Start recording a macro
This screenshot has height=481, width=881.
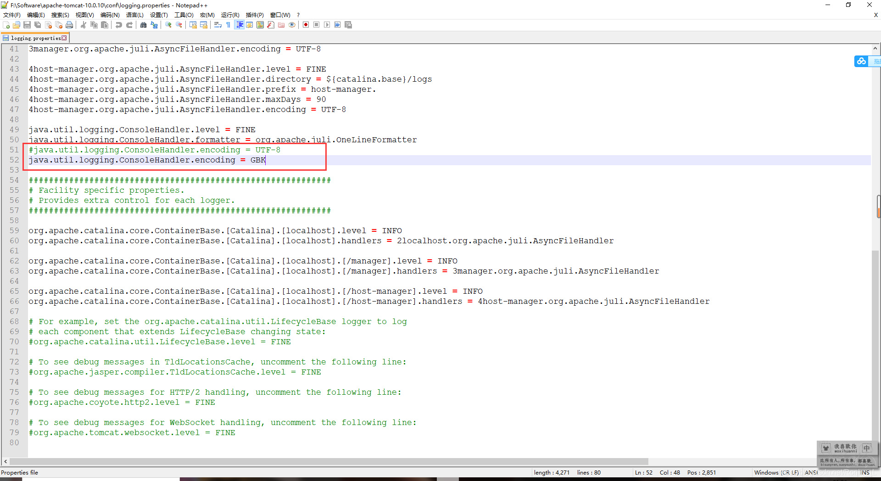pos(306,25)
